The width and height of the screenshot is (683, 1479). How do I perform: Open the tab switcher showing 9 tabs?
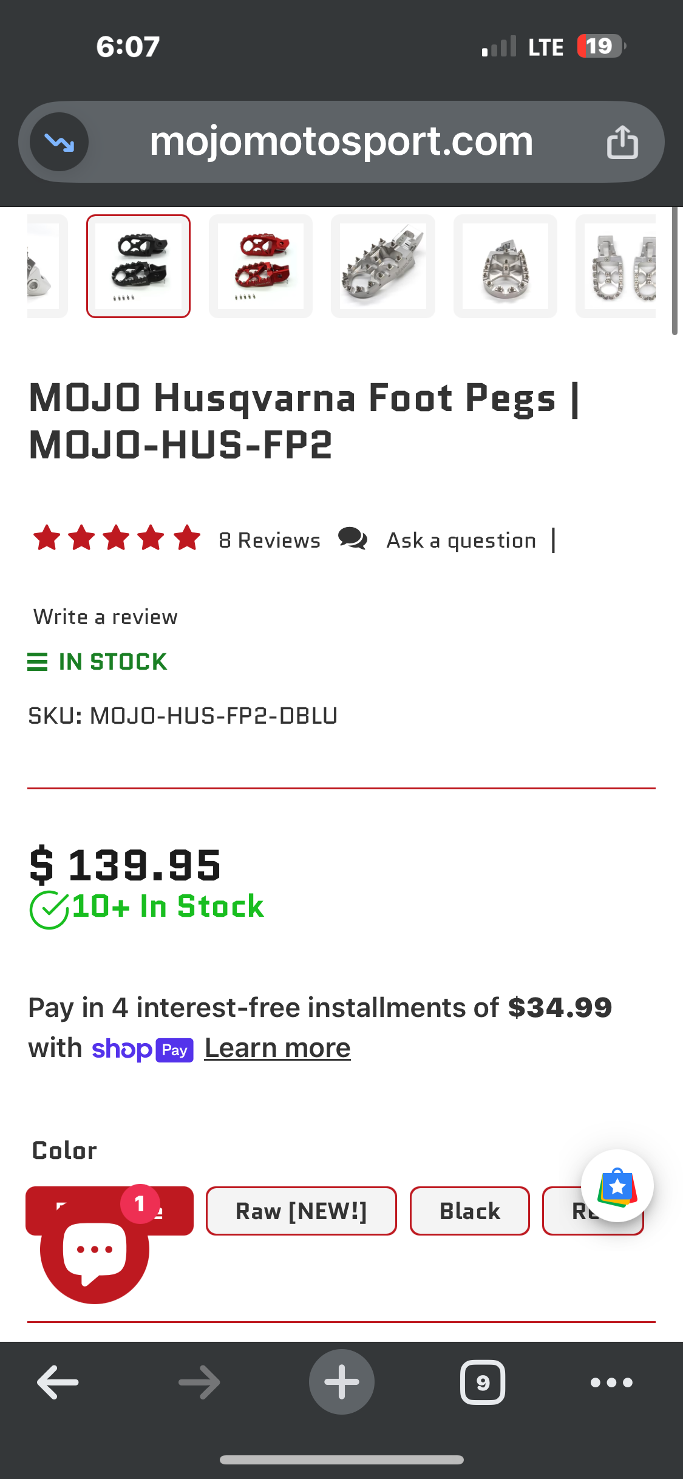[x=483, y=1382]
